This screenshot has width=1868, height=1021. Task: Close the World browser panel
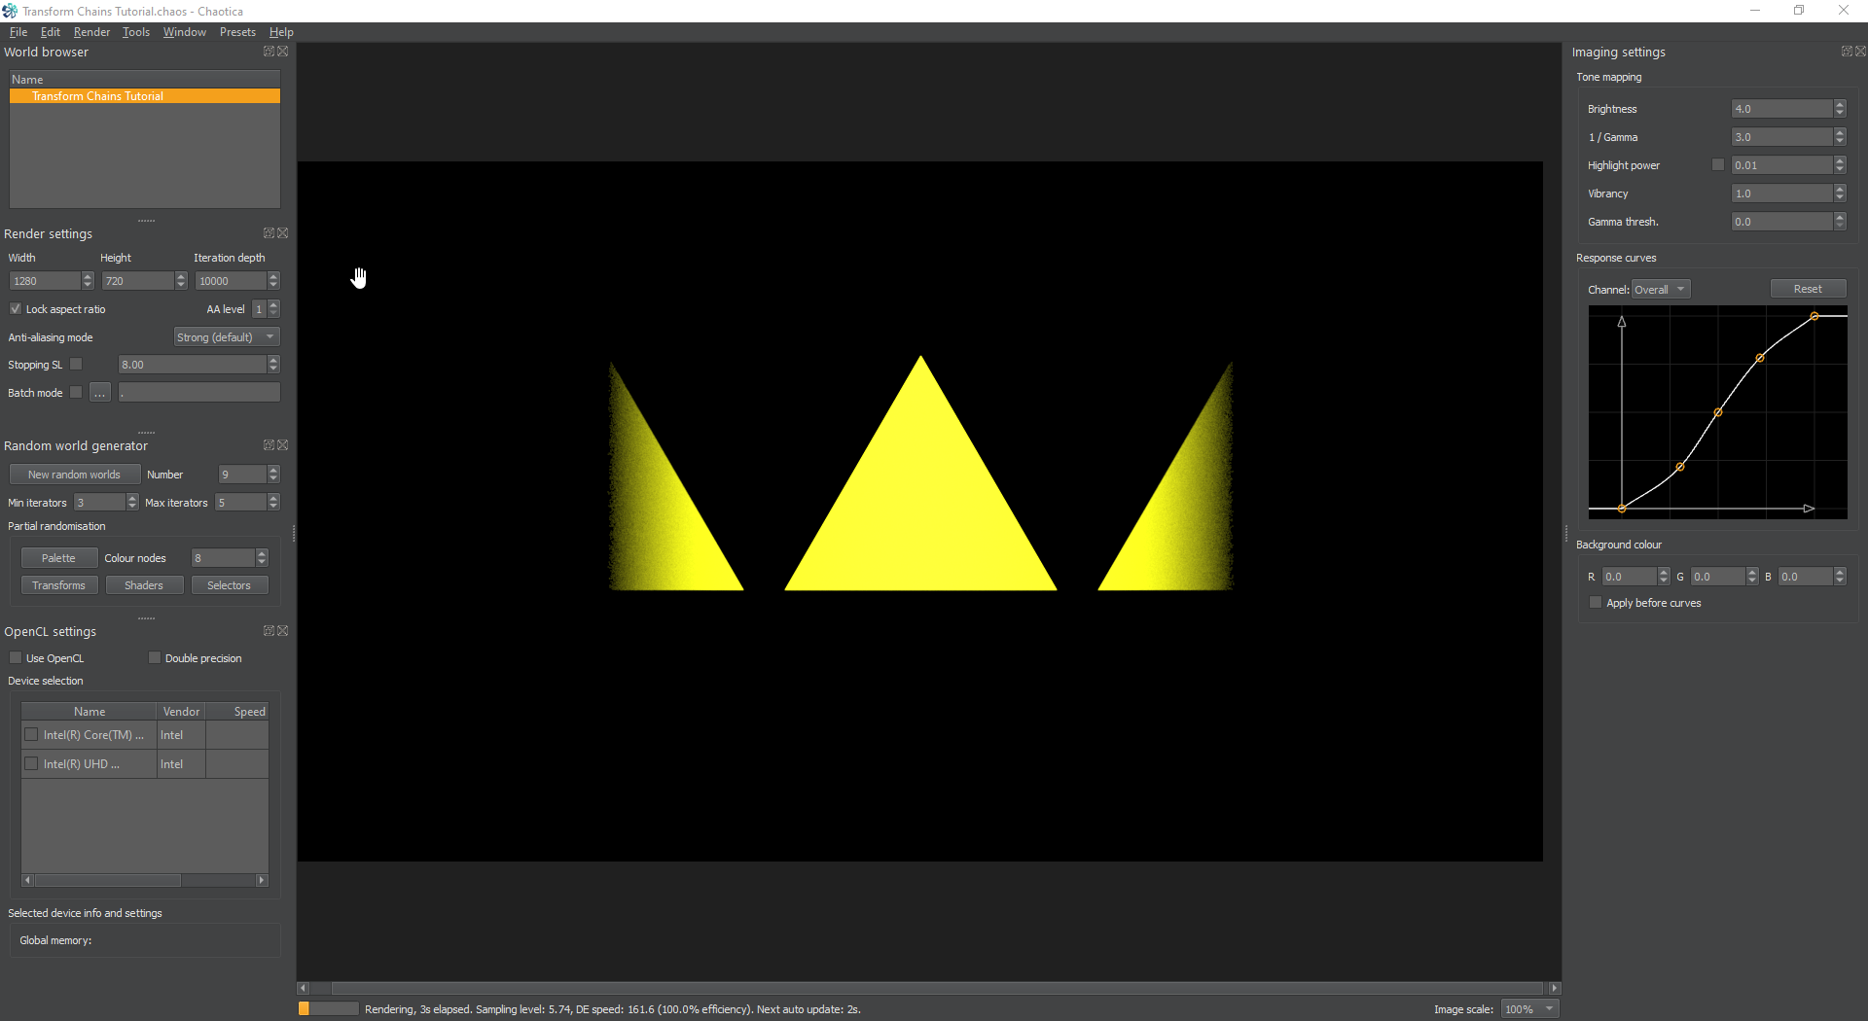point(283,52)
